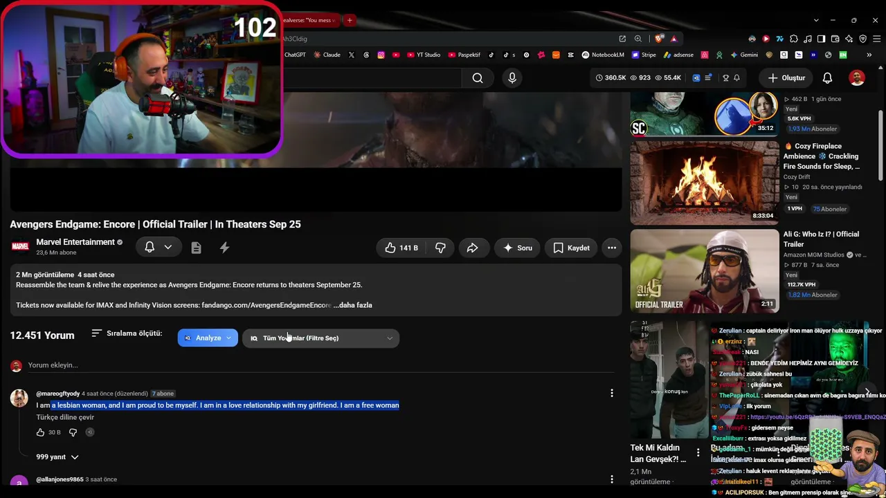Open the Ali G: Who Iz I? trailer thumbnail
This screenshot has width=886, height=498.
(704, 270)
